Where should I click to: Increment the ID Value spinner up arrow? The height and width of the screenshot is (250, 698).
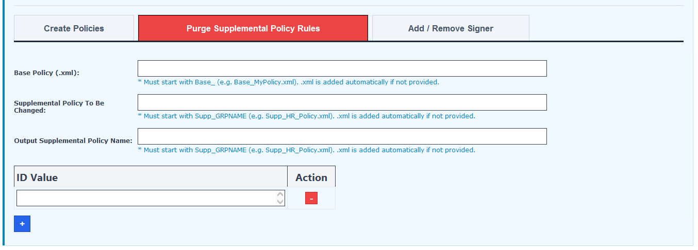click(280, 194)
